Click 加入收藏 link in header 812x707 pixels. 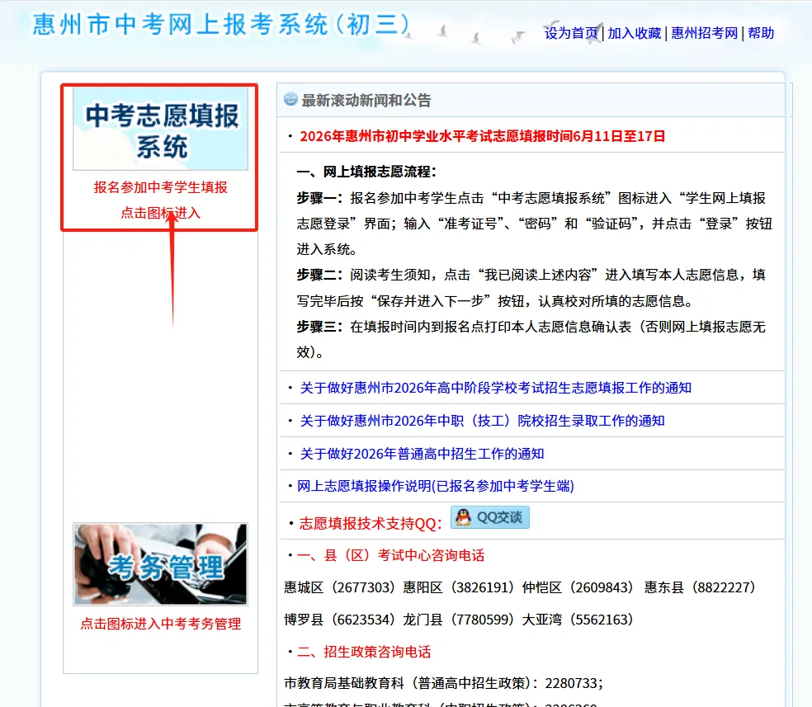tap(635, 33)
